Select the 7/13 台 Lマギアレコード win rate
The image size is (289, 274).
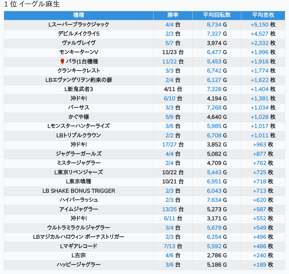click(x=169, y=246)
